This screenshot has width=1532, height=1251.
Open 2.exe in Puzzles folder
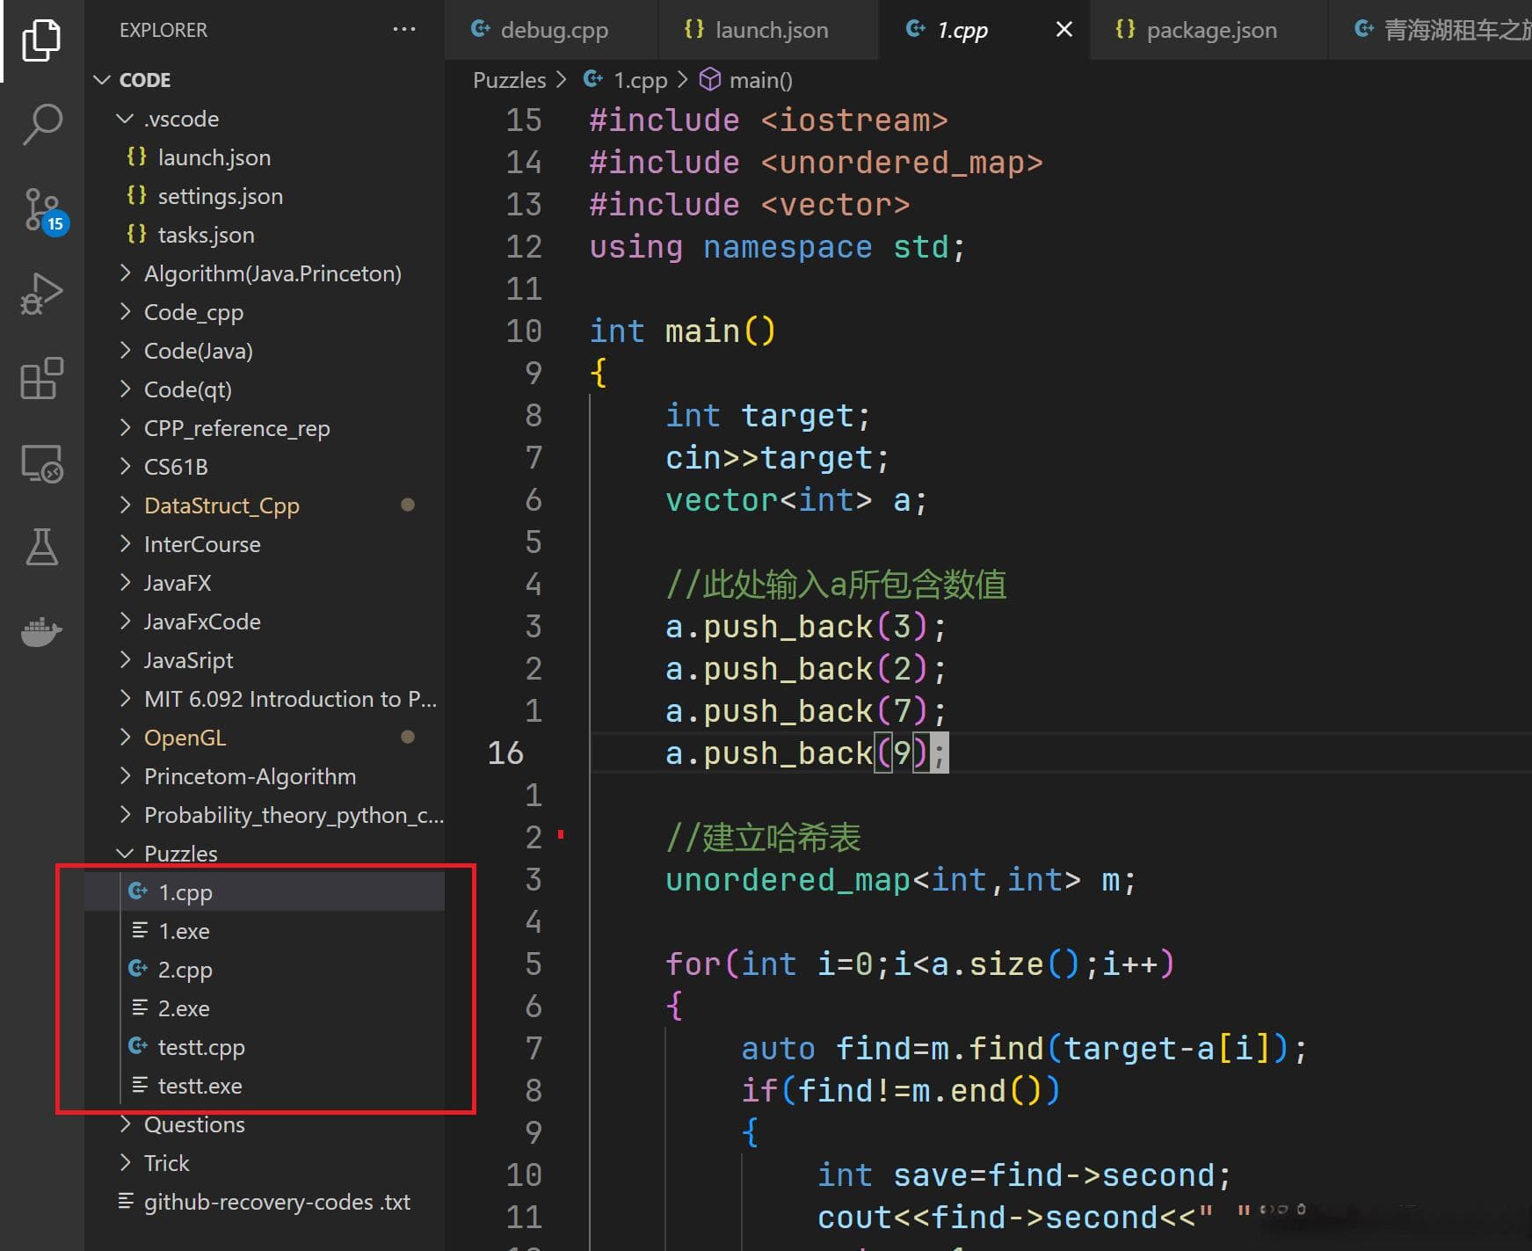[264, 1008]
